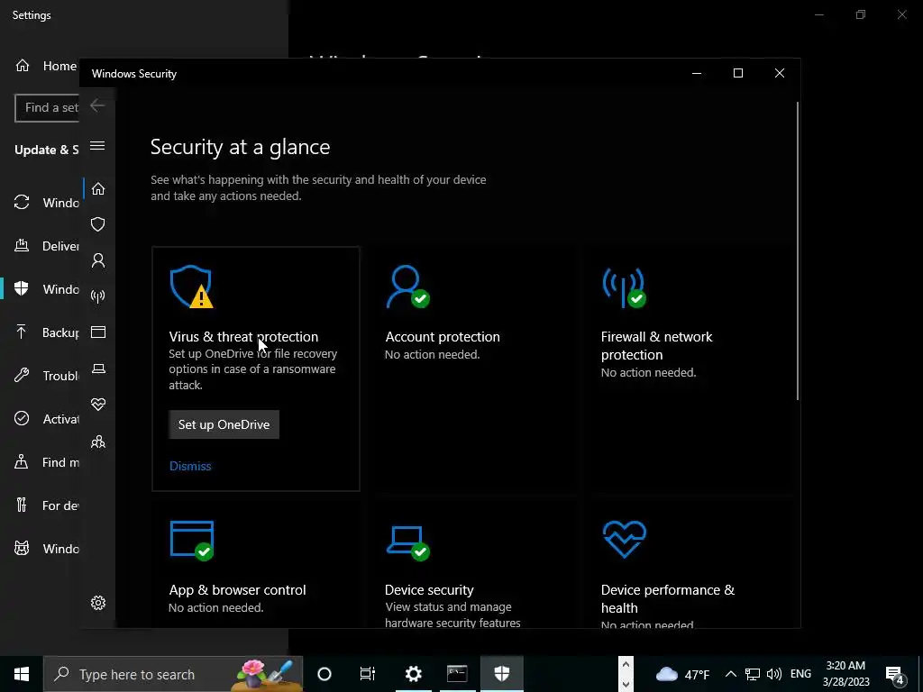Open Device performance heart sidebar icon
The width and height of the screenshot is (923, 692).
[x=98, y=405]
